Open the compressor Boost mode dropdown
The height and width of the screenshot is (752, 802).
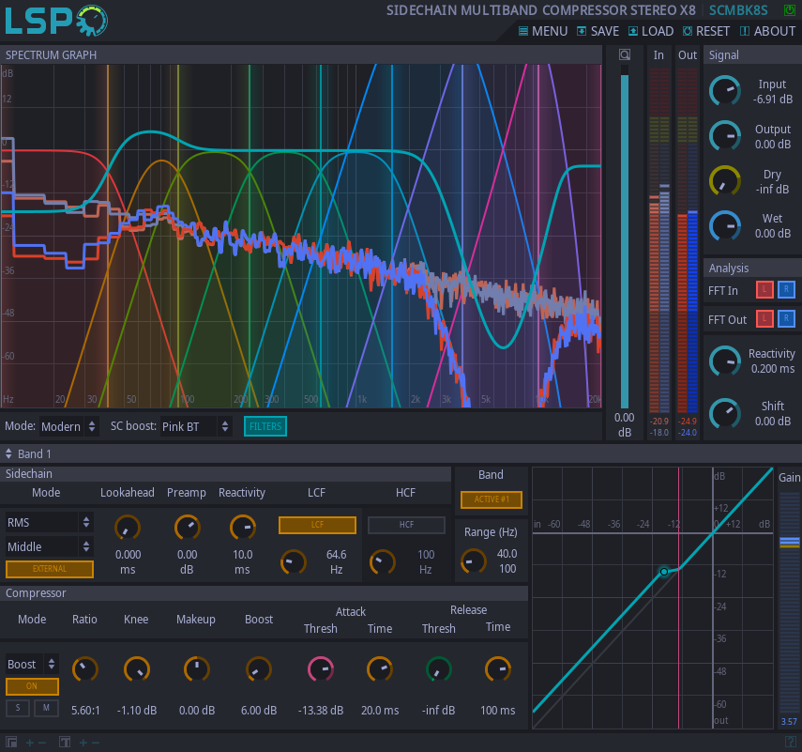pos(32,664)
